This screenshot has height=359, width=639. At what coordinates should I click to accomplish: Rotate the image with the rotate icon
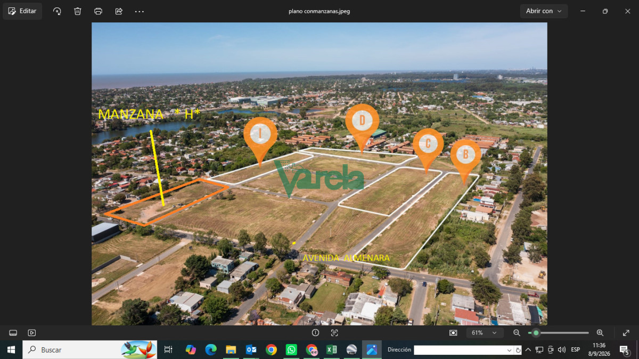(x=57, y=11)
